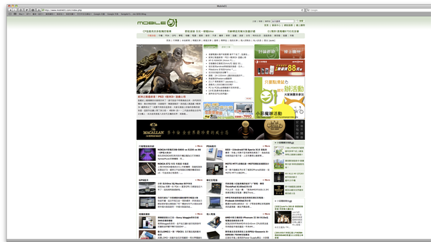Open the God of War PS3 hero image

(x=169, y=69)
